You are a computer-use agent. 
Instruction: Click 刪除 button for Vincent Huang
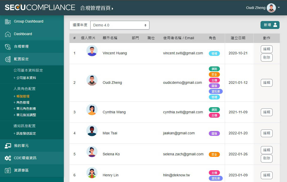coord(266,58)
